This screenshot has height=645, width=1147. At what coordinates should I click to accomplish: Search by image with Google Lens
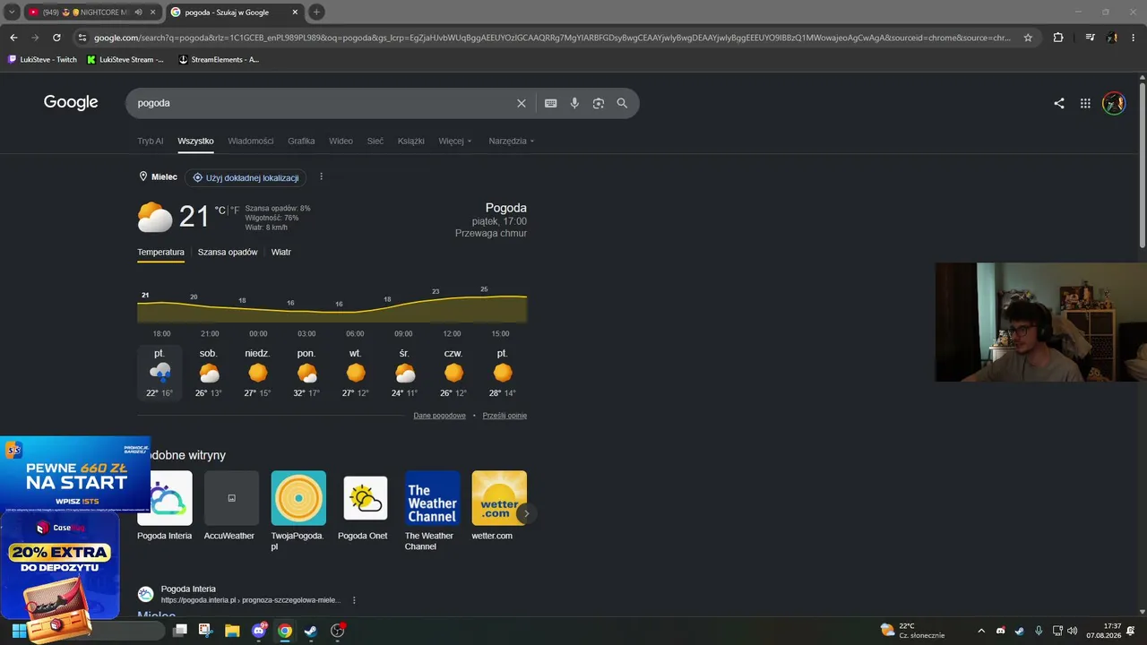click(599, 103)
